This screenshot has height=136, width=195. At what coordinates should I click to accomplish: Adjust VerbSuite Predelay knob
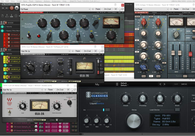point(143,98)
